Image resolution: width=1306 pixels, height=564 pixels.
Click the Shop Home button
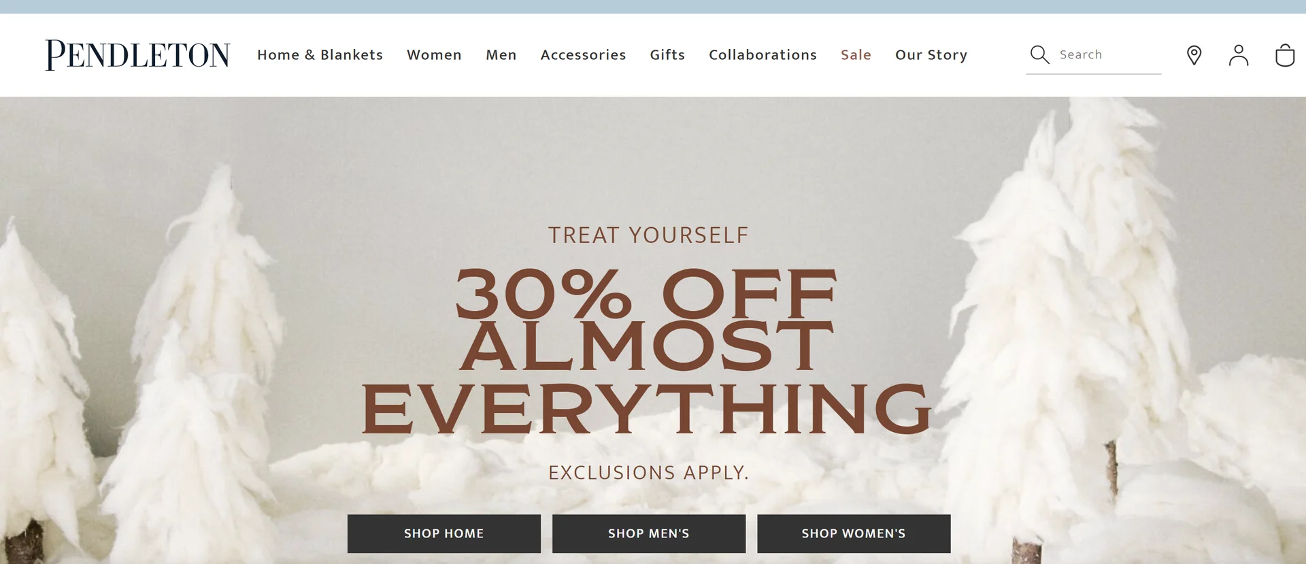(444, 533)
